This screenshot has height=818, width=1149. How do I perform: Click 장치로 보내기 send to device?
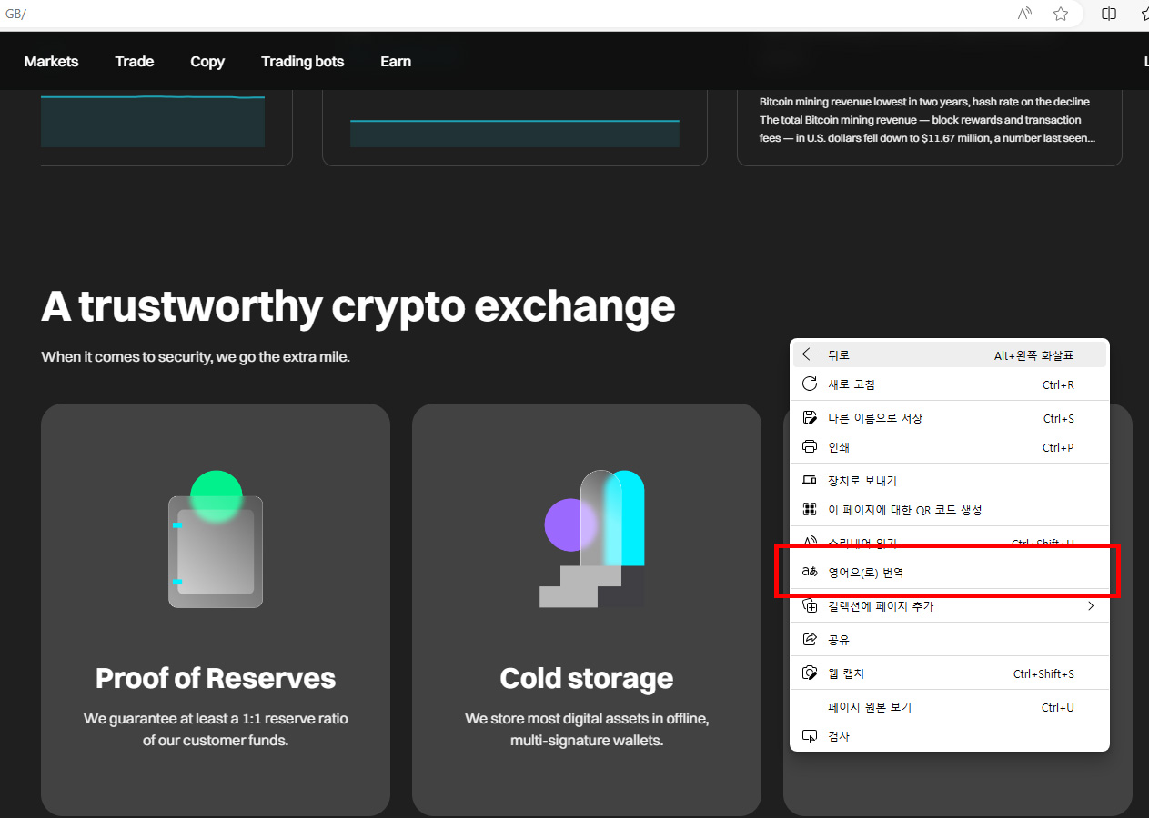coord(950,481)
